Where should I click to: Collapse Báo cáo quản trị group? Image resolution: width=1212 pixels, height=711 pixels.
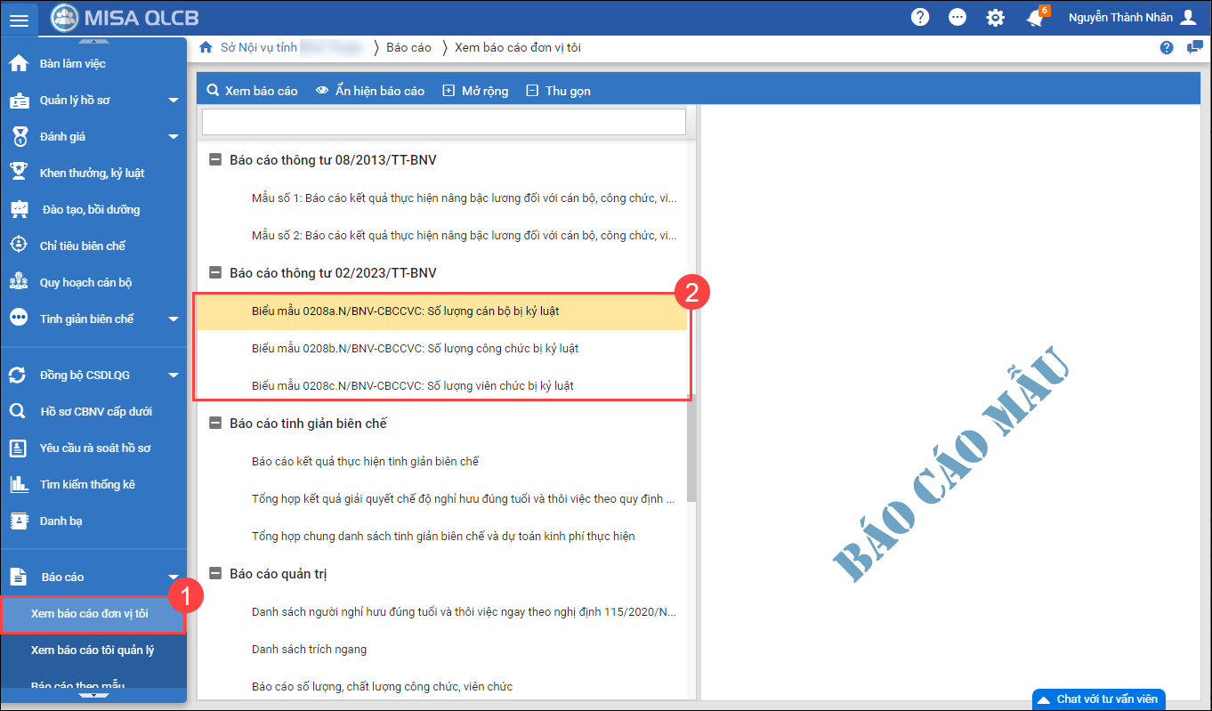click(214, 574)
